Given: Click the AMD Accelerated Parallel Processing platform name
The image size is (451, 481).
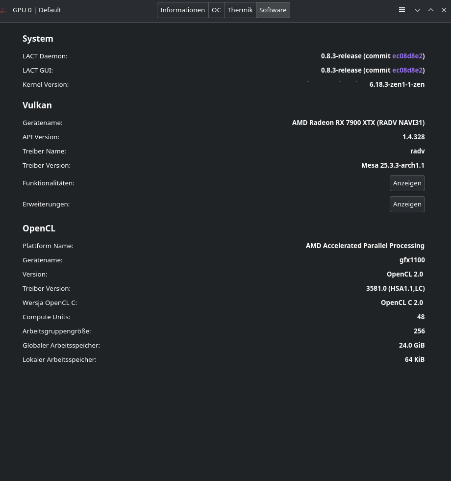Looking at the screenshot, I should tap(365, 246).
